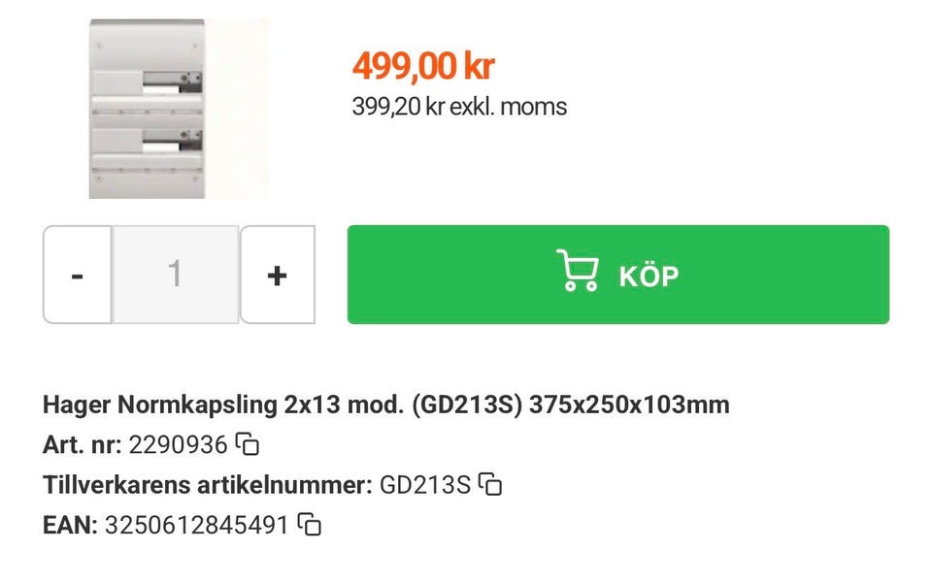Viewport: 932px width, 583px height.
Task: Increase quantity with the plus button
Action: 277,275
